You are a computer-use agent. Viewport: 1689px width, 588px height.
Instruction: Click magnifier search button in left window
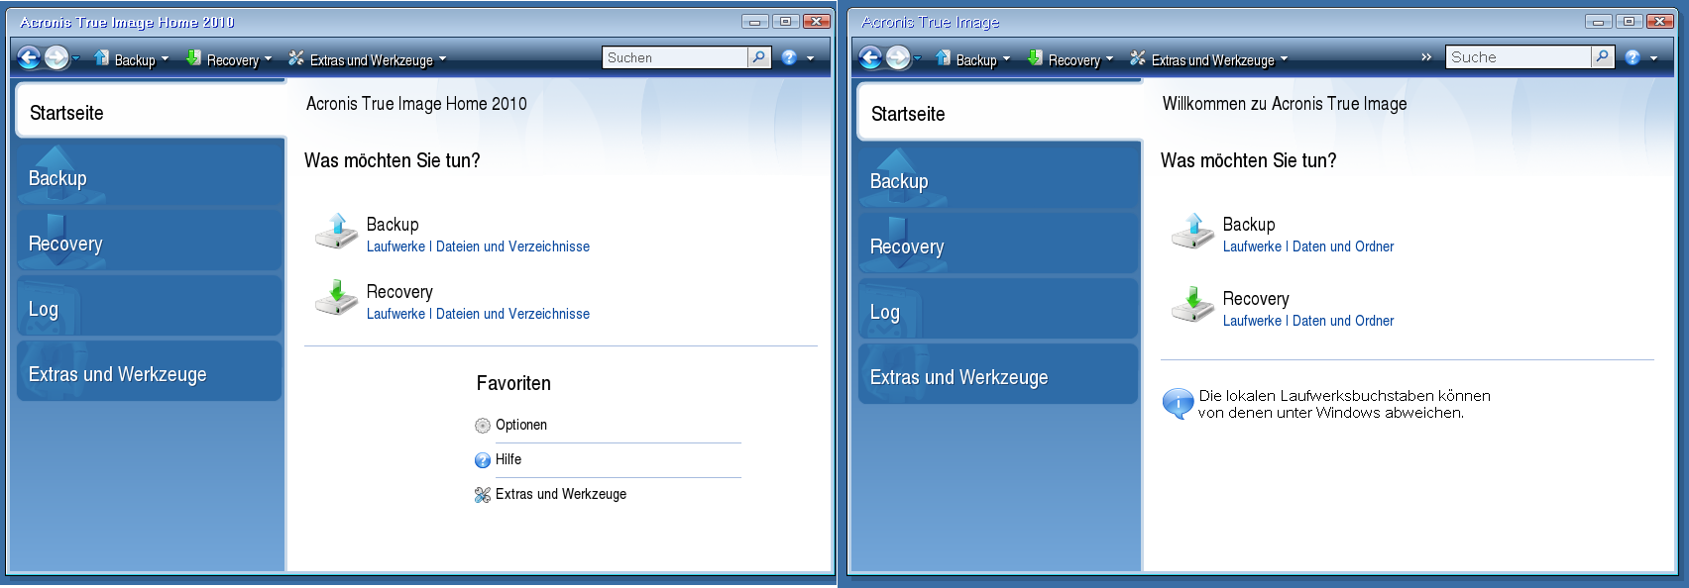(x=759, y=57)
